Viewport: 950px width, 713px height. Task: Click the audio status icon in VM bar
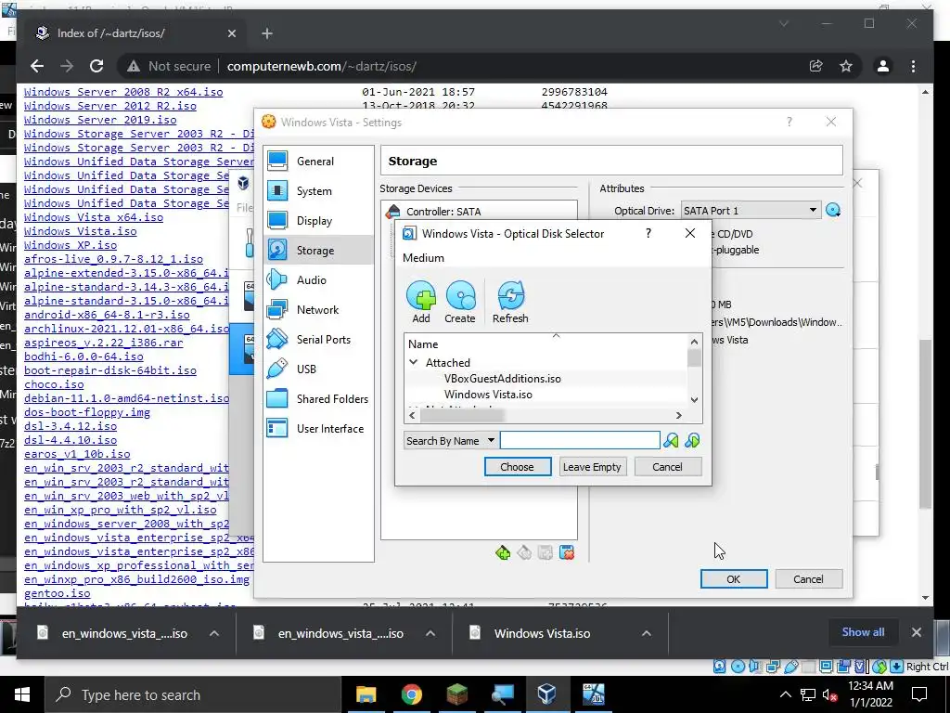pos(755,667)
